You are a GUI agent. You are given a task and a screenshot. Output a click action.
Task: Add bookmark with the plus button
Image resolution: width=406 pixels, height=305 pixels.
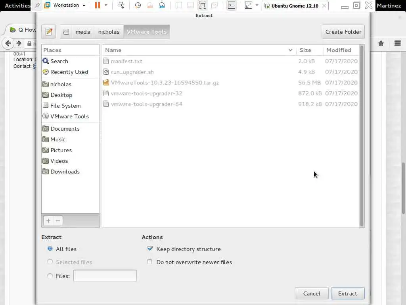pyautogui.click(x=48, y=221)
